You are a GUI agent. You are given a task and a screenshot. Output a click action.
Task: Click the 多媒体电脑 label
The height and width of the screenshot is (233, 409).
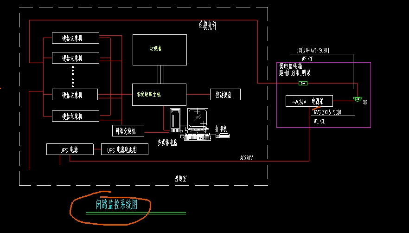pos(167,142)
